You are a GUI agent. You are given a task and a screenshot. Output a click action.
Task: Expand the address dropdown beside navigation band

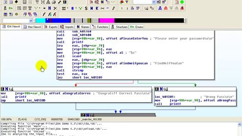tap(31, 21)
